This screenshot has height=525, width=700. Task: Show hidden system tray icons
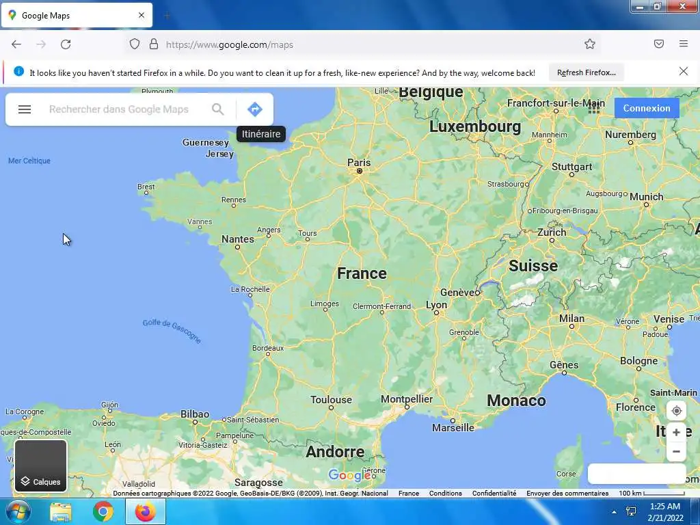click(x=614, y=512)
